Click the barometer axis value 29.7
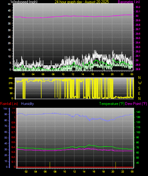148x176 pixels. click(x=138, y=29)
